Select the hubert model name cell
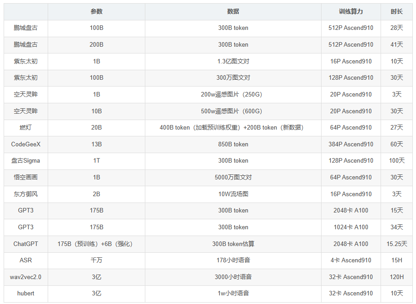This screenshot has width=416, height=304. click(26, 294)
